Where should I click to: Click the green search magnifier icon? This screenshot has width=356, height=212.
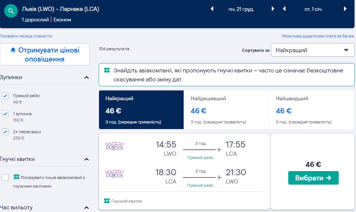11,11
